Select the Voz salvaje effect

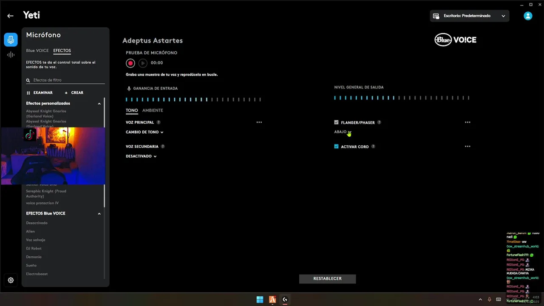[x=35, y=240]
